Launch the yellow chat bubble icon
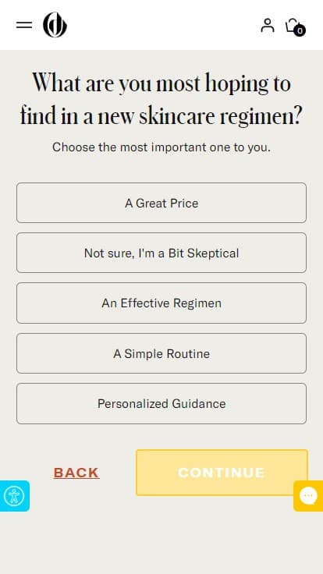This screenshot has height=574, width=323. tap(308, 496)
